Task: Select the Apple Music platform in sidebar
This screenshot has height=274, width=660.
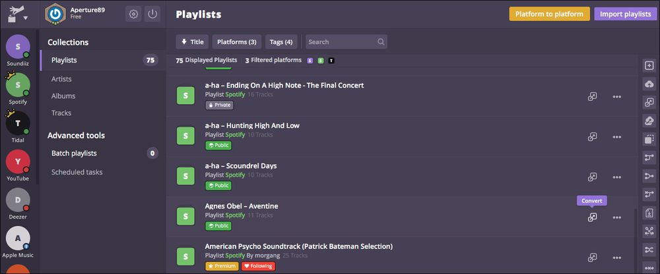Action: 18,242
